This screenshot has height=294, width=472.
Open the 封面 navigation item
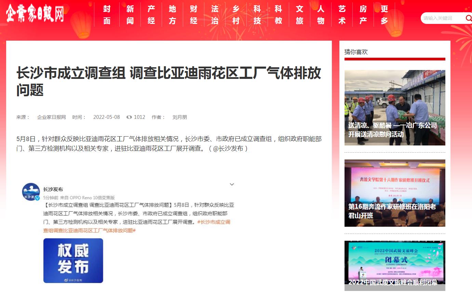(107, 15)
